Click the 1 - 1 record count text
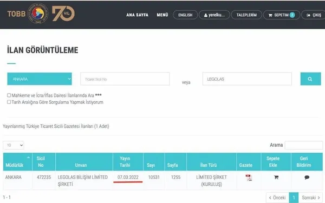The width and height of the screenshot is (325, 203). click(6, 198)
